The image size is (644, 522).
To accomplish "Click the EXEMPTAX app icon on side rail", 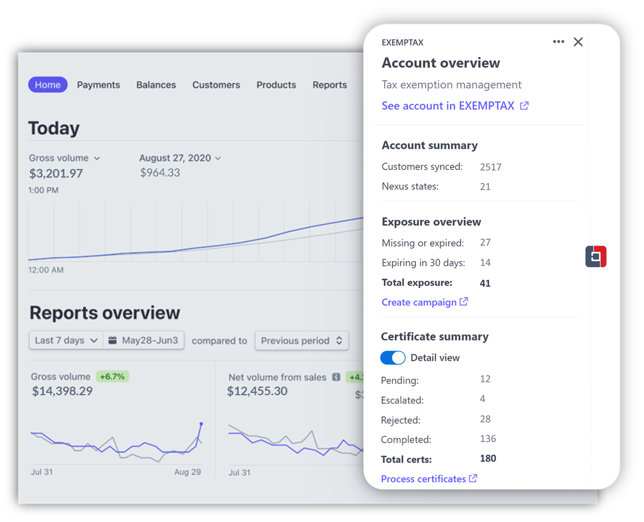I will [x=596, y=257].
